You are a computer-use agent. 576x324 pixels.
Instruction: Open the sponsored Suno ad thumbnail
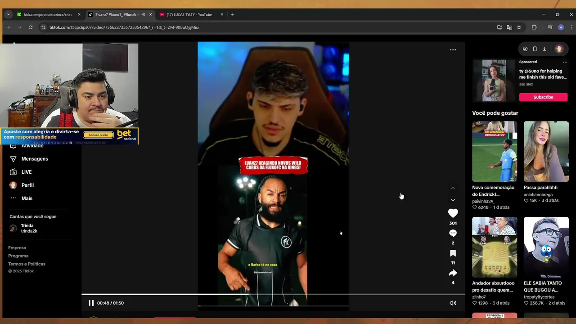[494, 81]
